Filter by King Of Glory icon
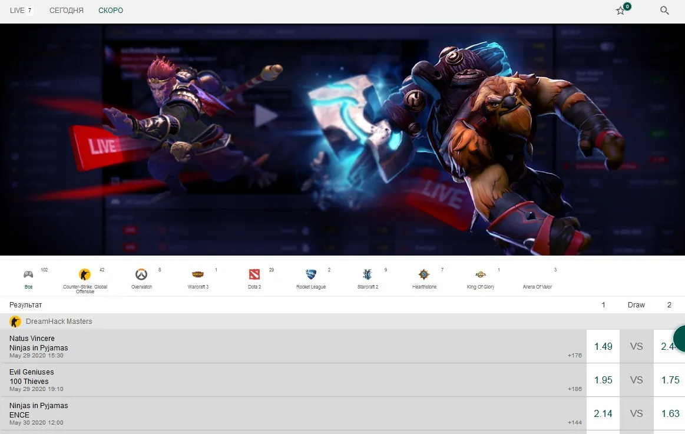This screenshot has height=434, width=685. [x=481, y=274]
